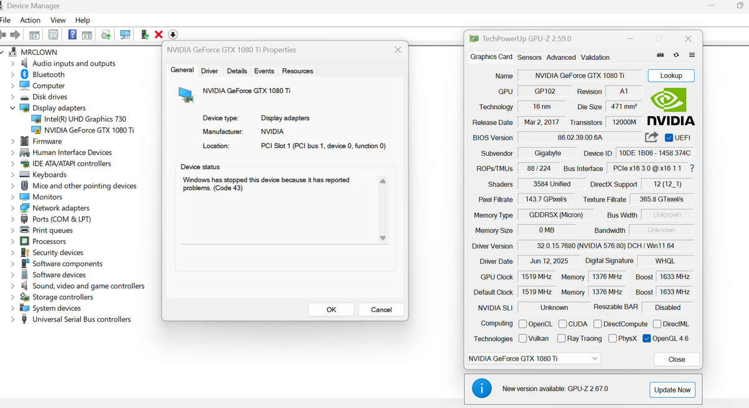This screenshot has width=749, height=408.
Task: Click the red X uninstall device icon
Action: (159, 35)
